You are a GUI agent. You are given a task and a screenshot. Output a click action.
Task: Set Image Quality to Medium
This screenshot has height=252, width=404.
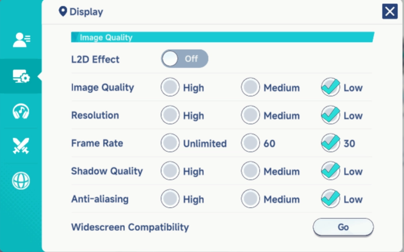tap(251, 88)
